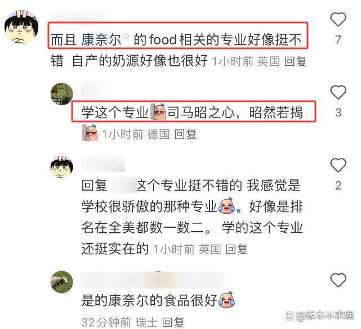Reply to the comment from 德国
Viewport: 361px width, 329px height.
coord(185,134)
